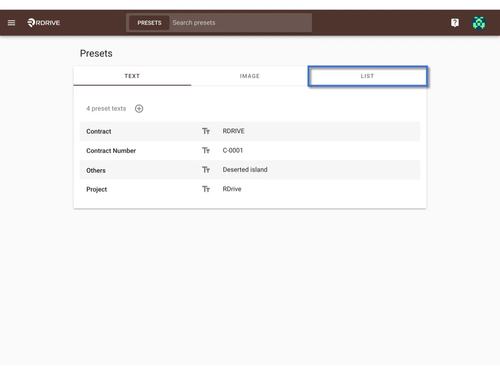Click the text format icon beside Project
500x375 pixels.
coord(206,189)
